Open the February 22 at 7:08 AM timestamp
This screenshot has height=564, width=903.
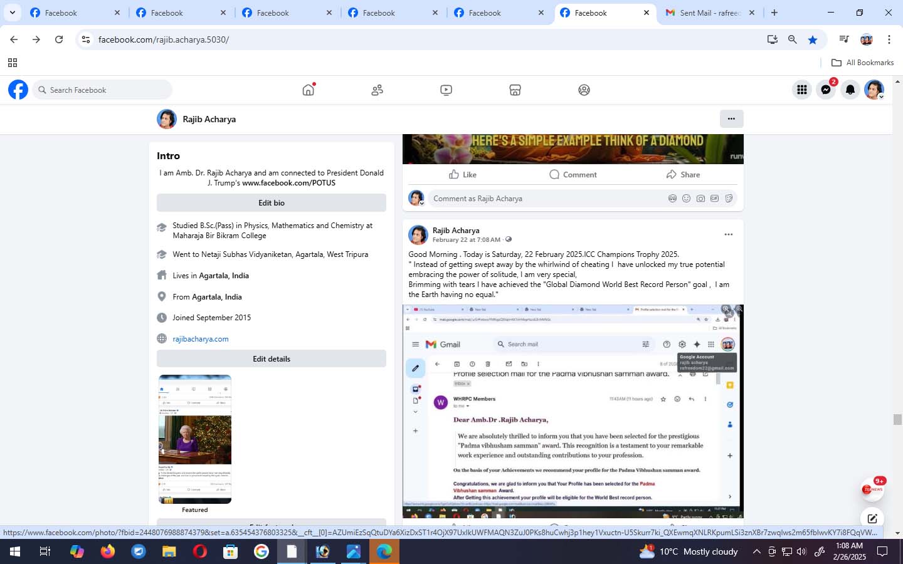tap(467, 240)
